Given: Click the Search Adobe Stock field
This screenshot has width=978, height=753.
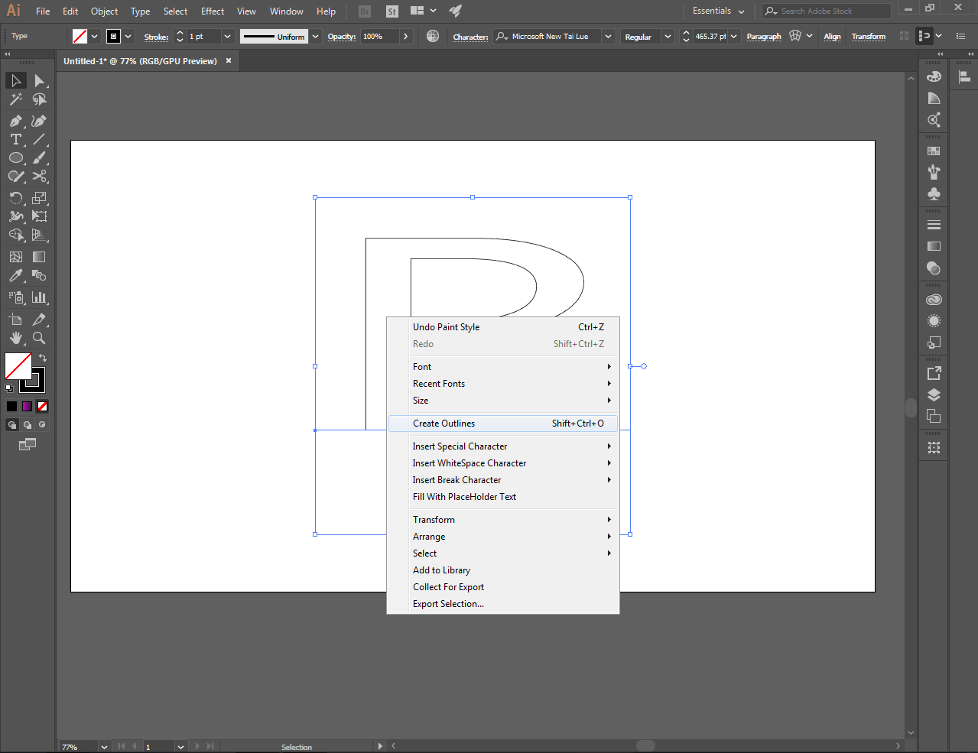Looking at the screenshot, I should pyautogui.click(x=827, y=11).
